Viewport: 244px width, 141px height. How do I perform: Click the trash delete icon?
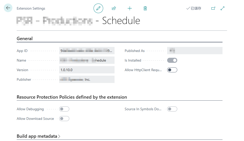pos(145,8)
